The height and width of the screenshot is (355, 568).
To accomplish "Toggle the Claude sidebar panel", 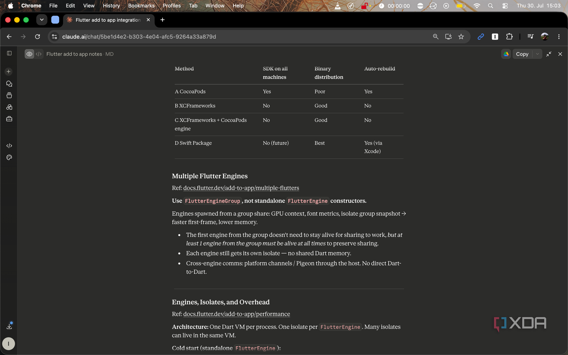I will pyautogui.click(x=9, y=53).
